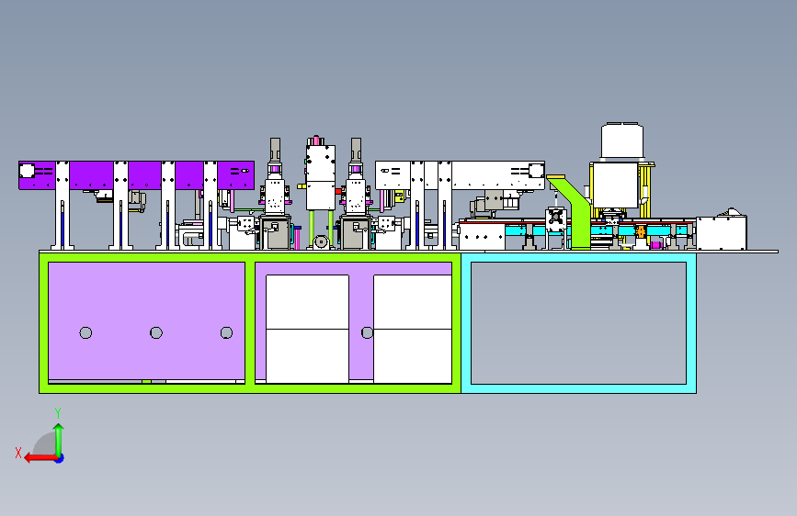The width and height of the screenshot is (797, 516).
Task: Pick the middle round hole in left purple panel
Action: [156, 332]
